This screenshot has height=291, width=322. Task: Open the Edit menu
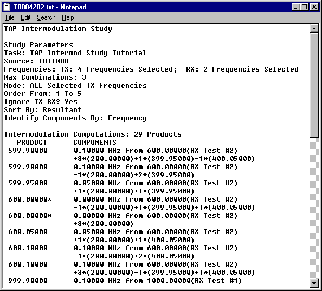pos(25,17)
